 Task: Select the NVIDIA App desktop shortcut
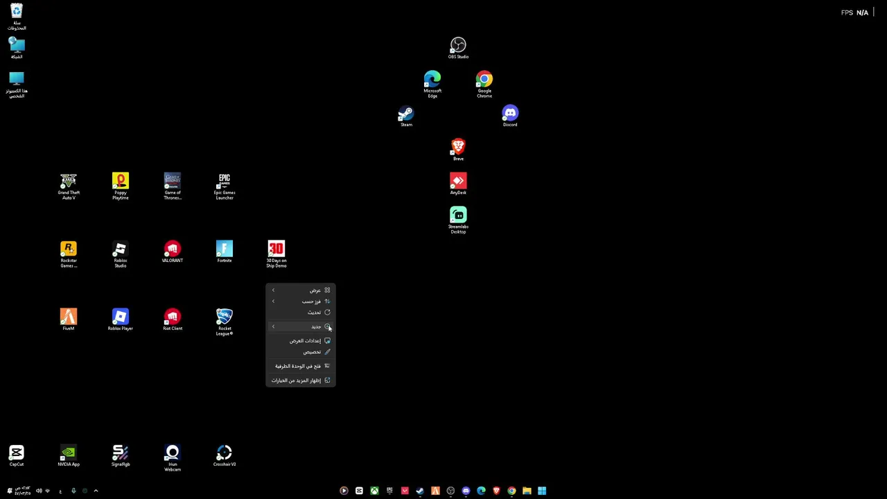(69, 455)
